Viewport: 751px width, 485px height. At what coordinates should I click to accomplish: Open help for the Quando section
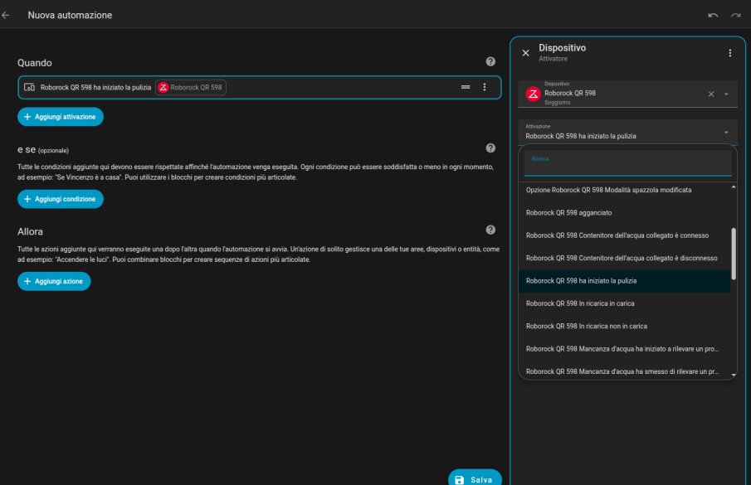[x=490, y=62]
